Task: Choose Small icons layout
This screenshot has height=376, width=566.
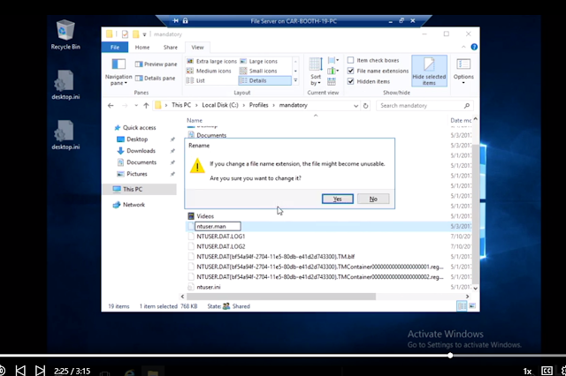Action: 258,71
